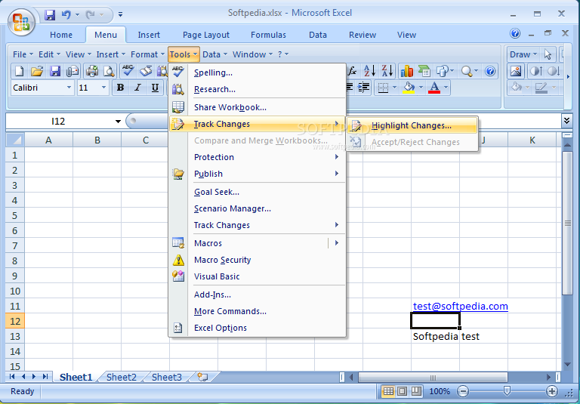The width and height of the screenshot is (580, 404).
Task: Click the more contrast icon in the Draw panel
Action: tap(536, 71)
